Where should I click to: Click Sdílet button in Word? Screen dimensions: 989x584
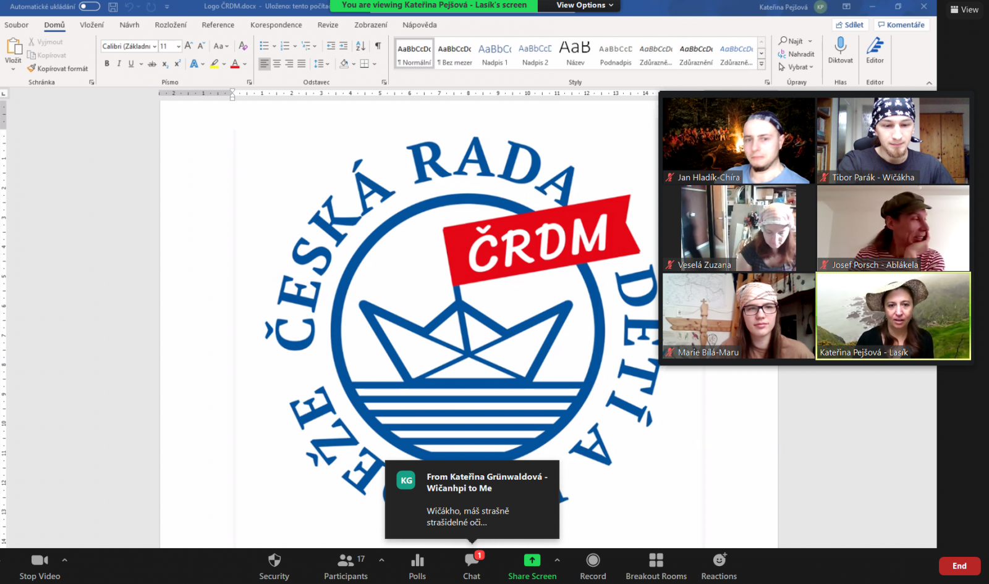(849, 25)
